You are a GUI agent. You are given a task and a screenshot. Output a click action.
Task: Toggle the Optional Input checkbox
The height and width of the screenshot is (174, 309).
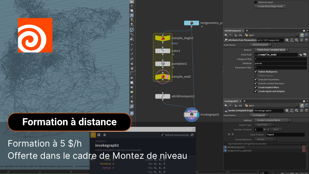coord(256,2)
